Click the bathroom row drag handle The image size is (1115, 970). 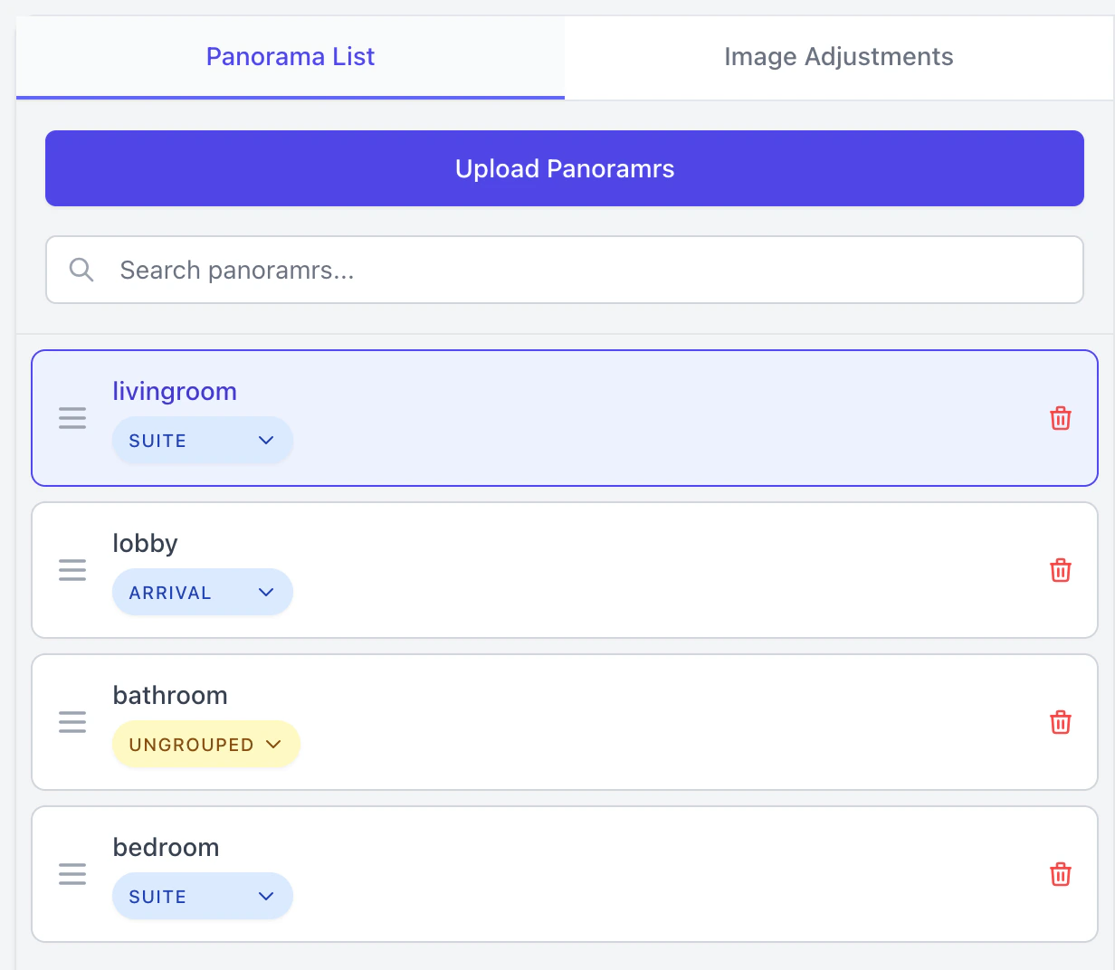coord(72,722)
